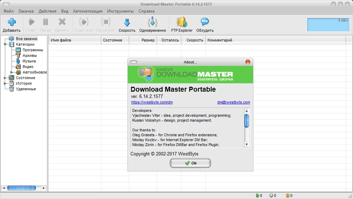Collapse the Категории tree node arrow

click(x=5, y=44)
